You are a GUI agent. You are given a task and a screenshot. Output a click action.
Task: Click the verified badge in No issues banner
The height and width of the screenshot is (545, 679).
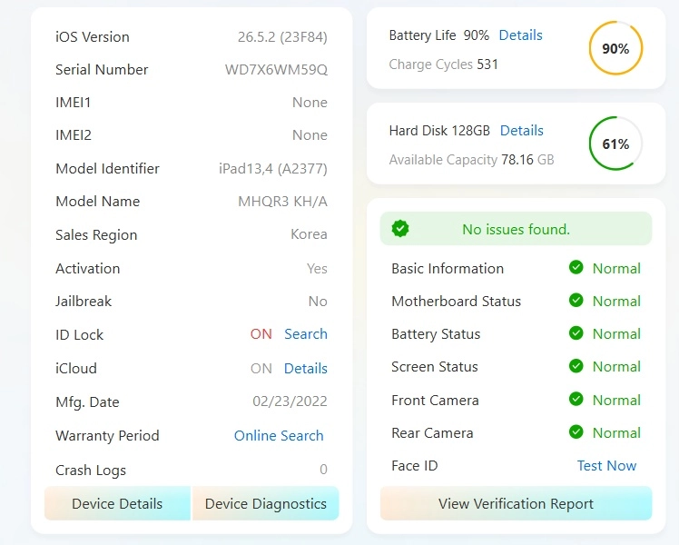click(400, 229)
